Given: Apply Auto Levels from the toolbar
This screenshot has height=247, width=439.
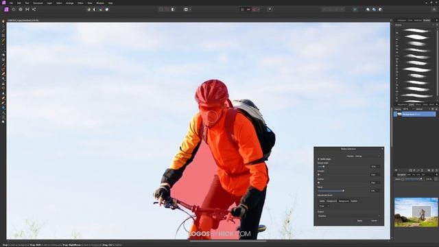Looking at the screenshot, I should (x=88, y=9).
